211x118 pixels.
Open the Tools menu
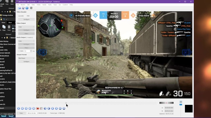pyautogui.click(x=55, y=5)
